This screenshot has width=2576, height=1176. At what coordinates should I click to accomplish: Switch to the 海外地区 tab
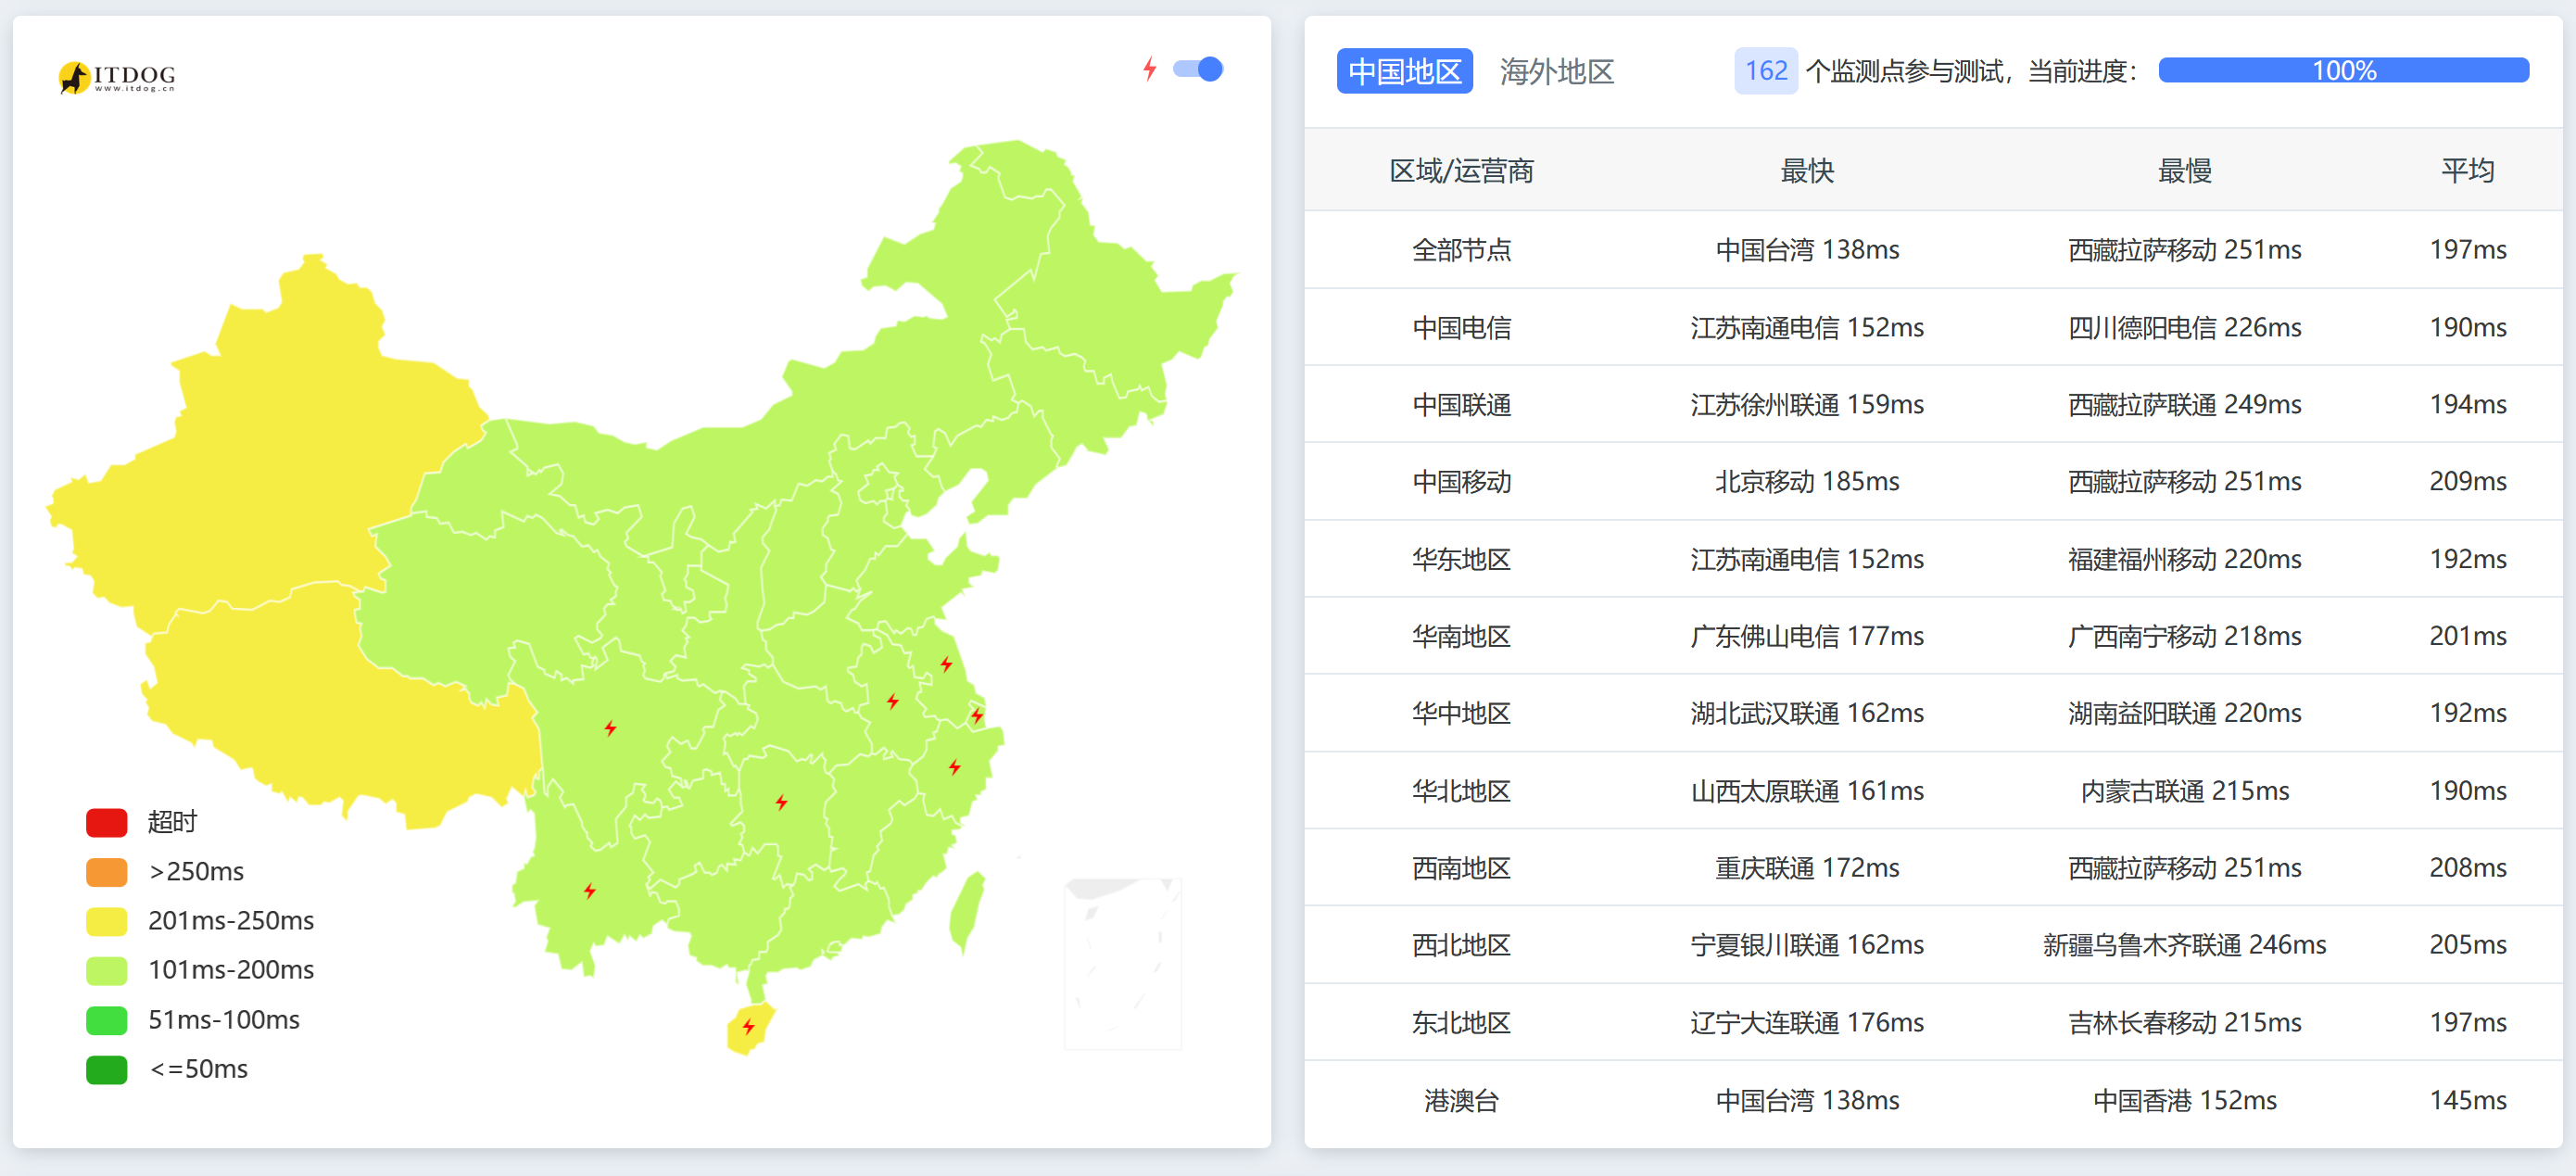point(1556,71)
